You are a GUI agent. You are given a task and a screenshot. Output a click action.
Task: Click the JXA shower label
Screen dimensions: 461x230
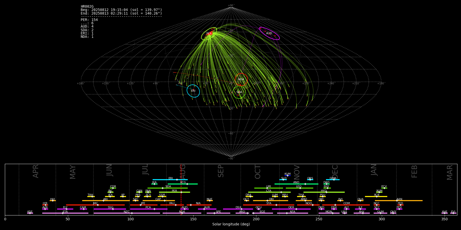pos(154,182)
